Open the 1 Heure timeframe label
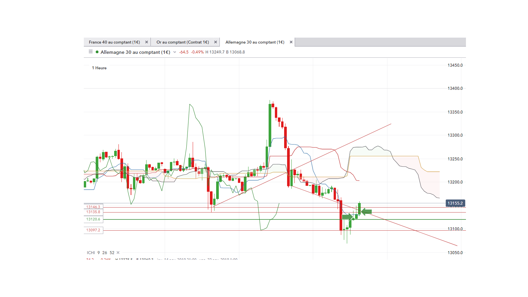The image size is (528, 297). point(99,68)
